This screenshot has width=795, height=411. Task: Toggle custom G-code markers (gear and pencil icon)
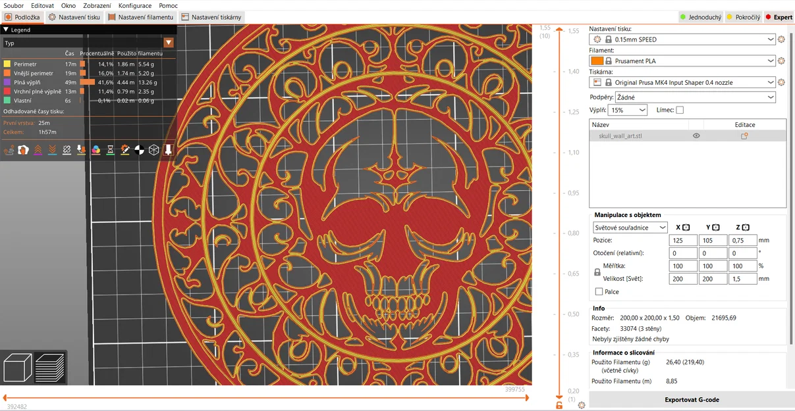tap(124, 150)
